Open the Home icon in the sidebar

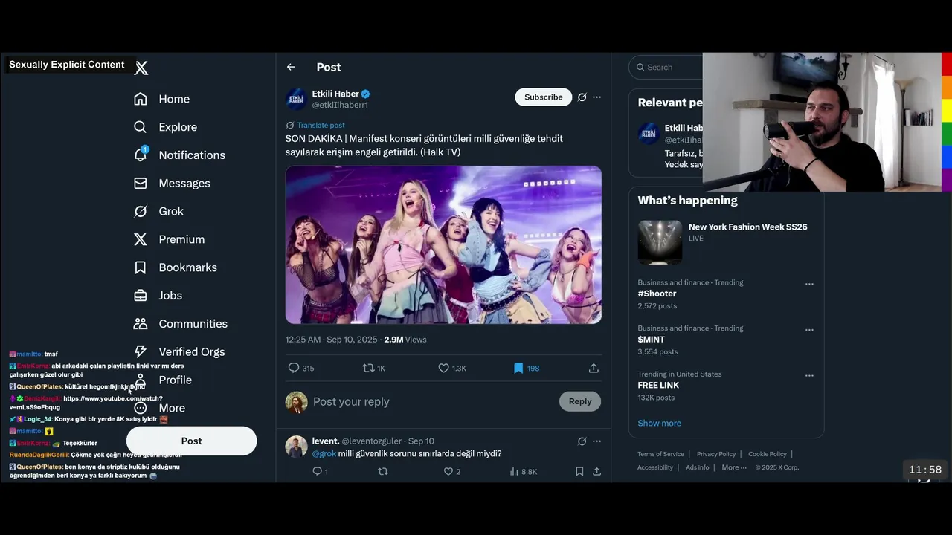(140, 99)
